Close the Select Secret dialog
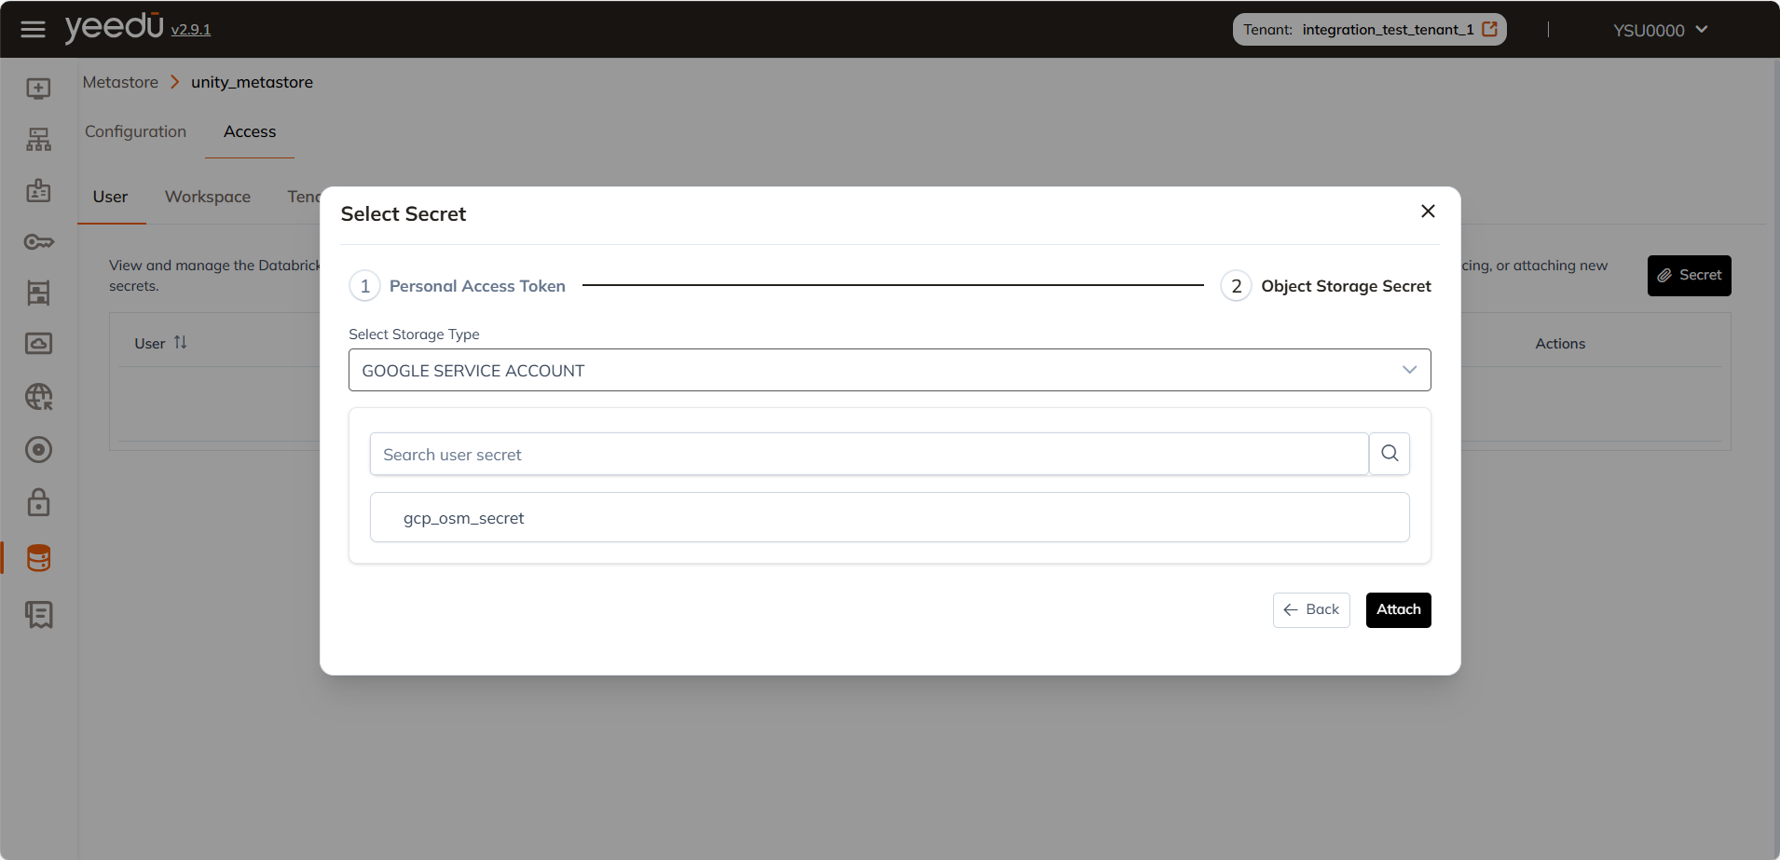 pyautogui.click(x=1427, y=212)
